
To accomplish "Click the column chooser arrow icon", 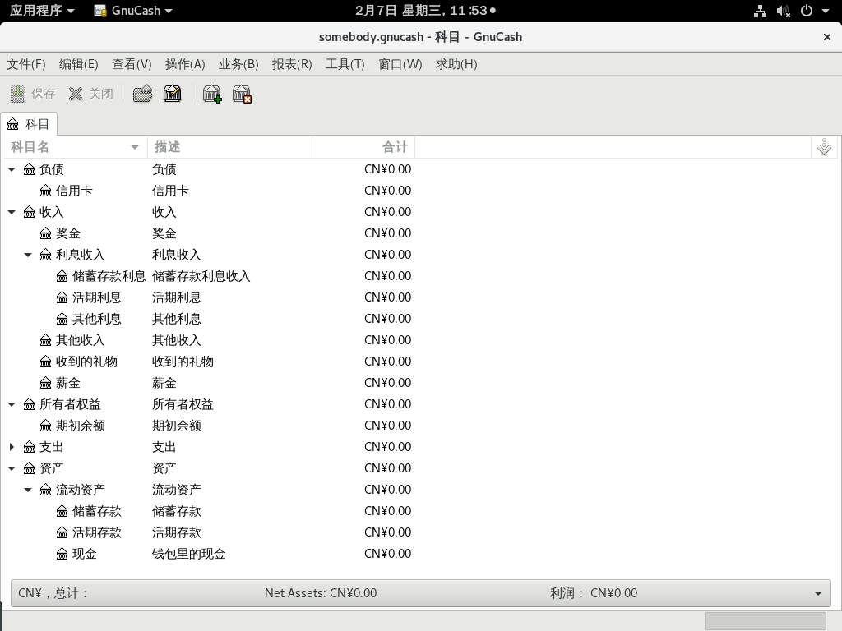I will [824, 148].
